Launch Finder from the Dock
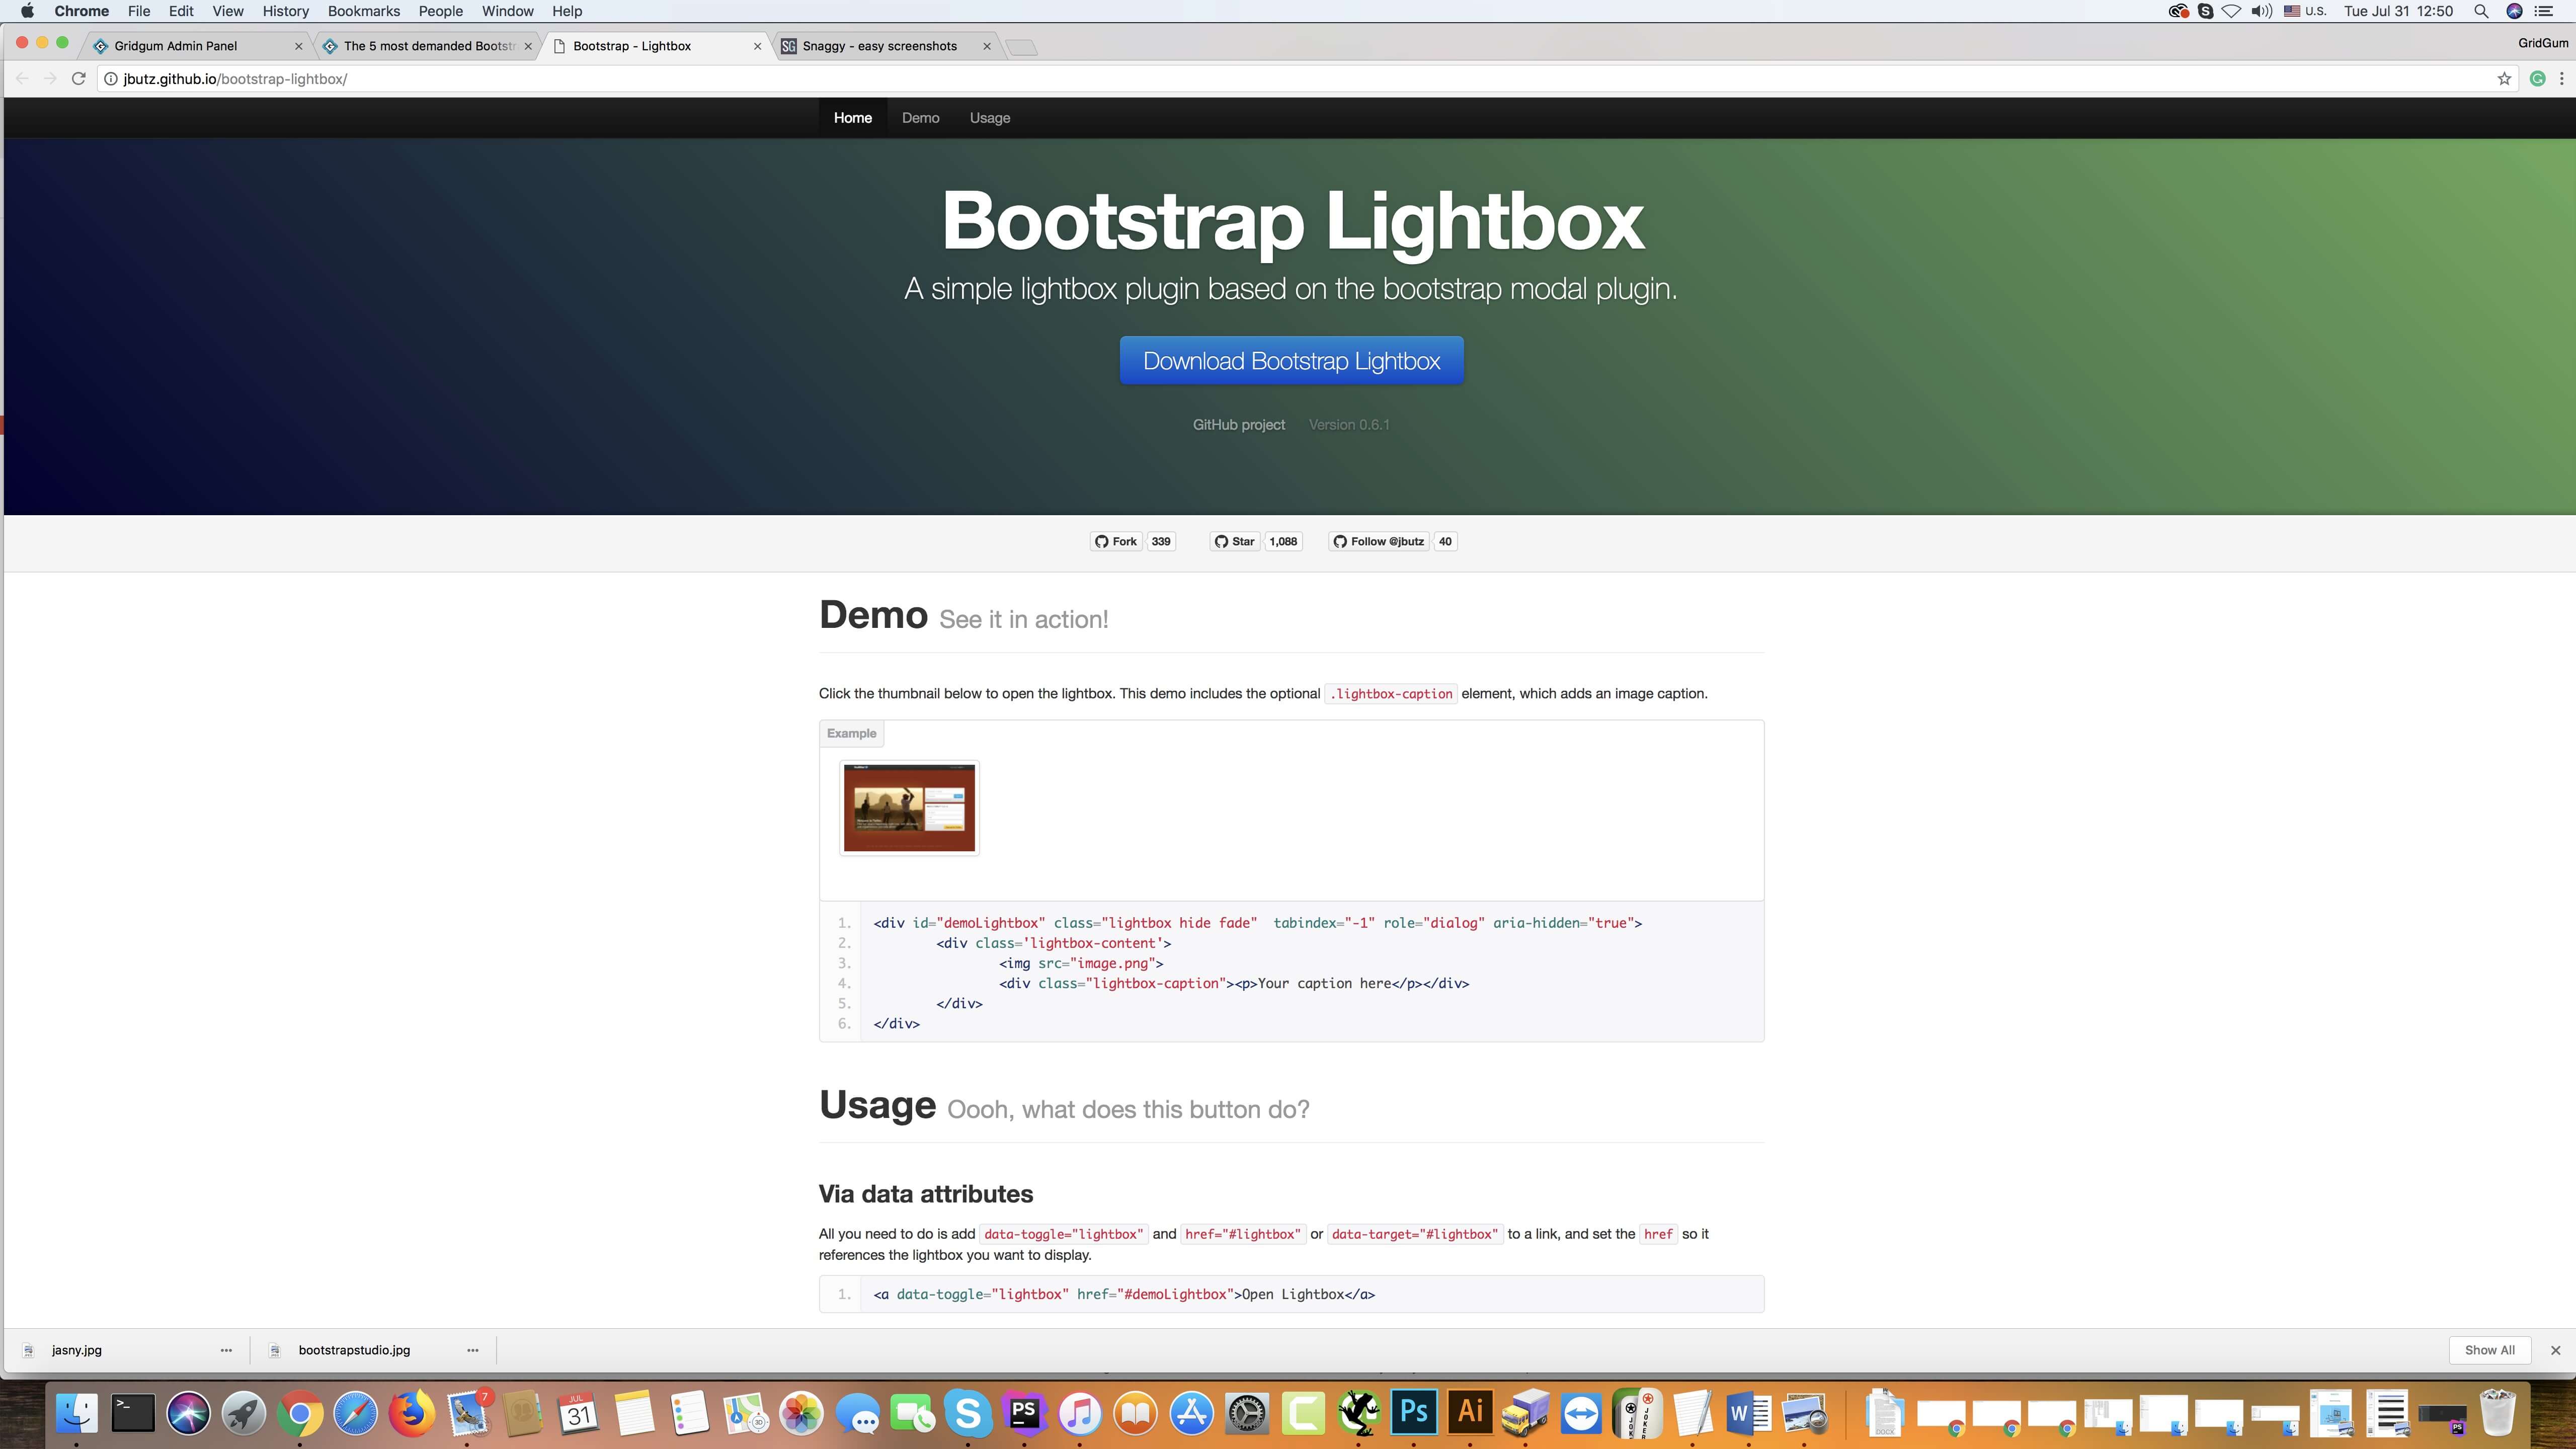The image size is (2576, 1449). (x=76, y=1413)
